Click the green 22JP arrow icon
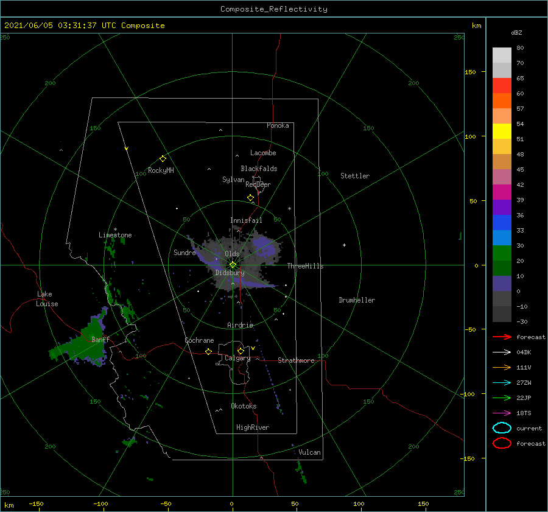The height and width of the screenshot is (512, 548). pos(502,398)
